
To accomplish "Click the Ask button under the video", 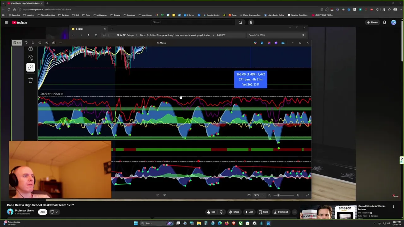I will [x=249, y=212].
